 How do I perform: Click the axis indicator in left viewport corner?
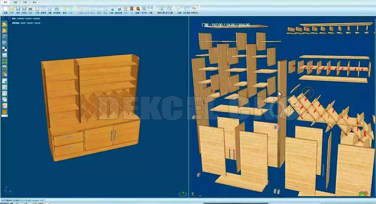[x=7, y=189]
